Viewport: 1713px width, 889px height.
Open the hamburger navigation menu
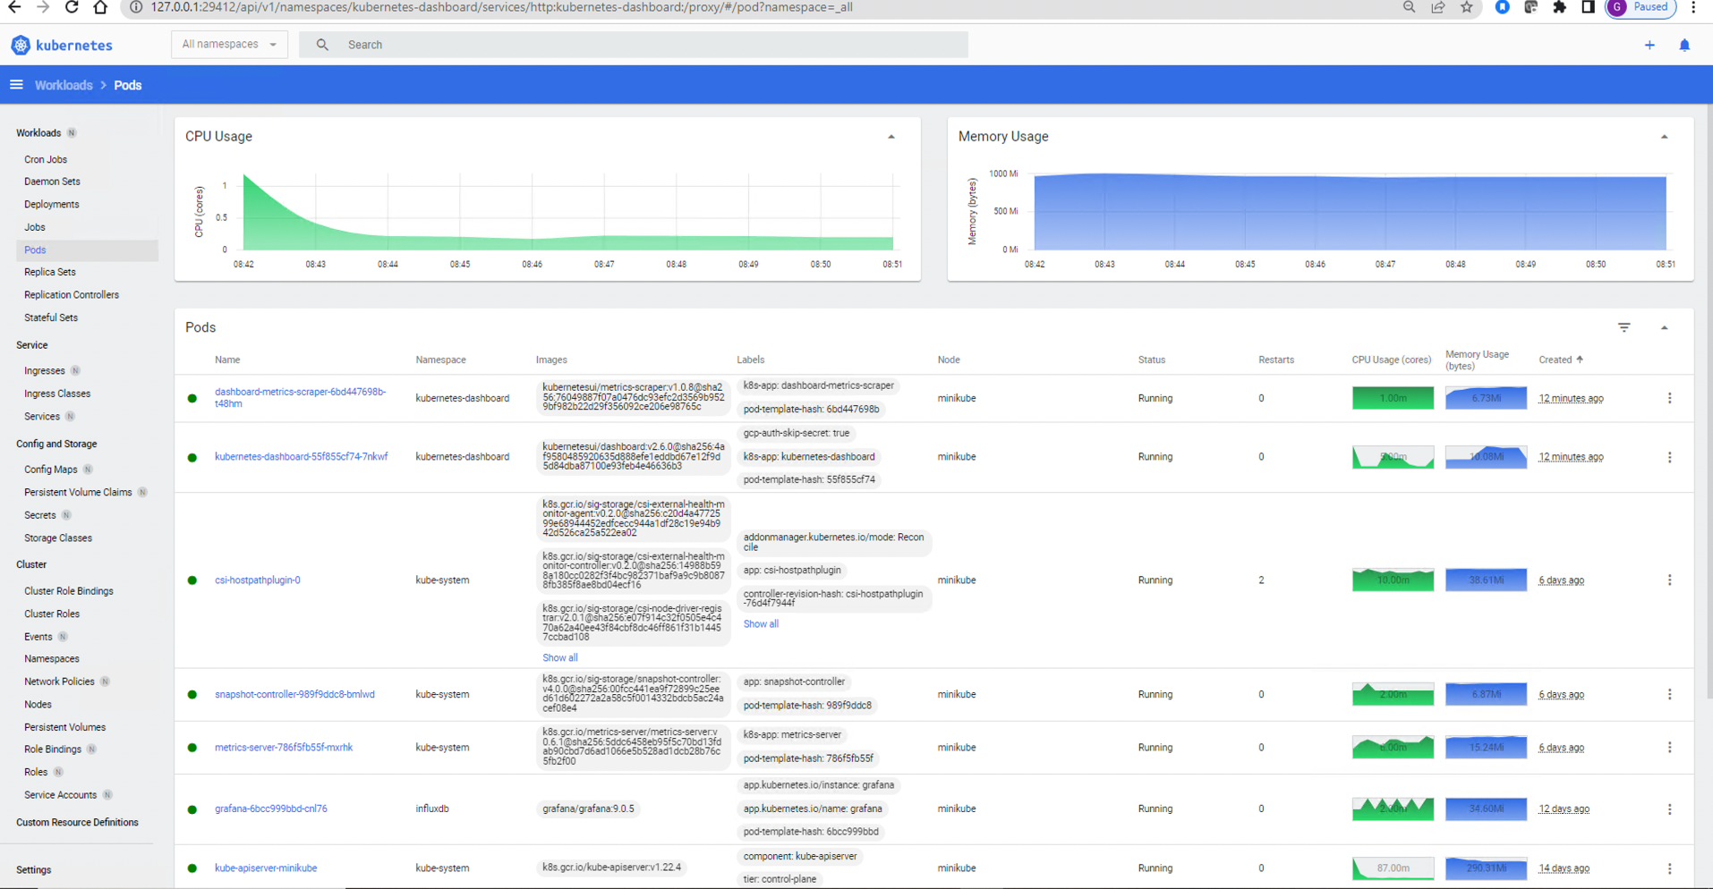point(16,85)
